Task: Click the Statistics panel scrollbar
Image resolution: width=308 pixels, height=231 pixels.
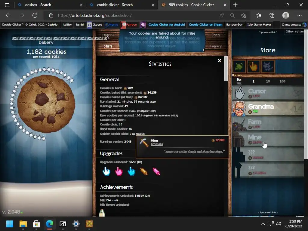Action: [226, 69]
